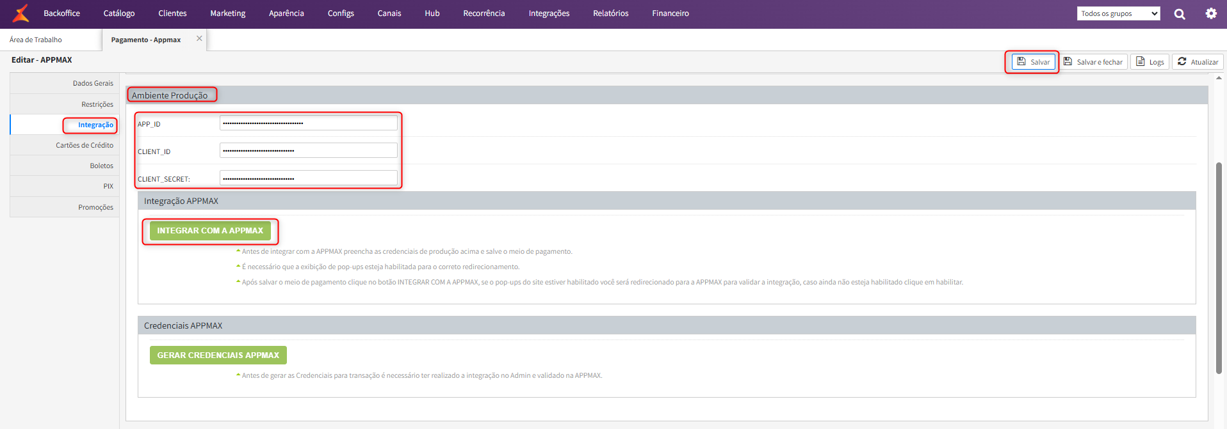The height and width of the screenshot is (429, 1227).
Task: Open the Canais menu
Action: pyautogui.click(x=389, y=13)
